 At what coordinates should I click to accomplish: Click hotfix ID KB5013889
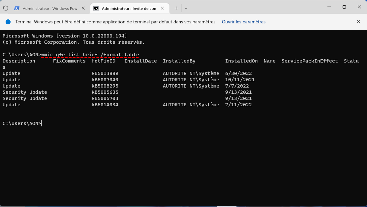pos(105,73)
